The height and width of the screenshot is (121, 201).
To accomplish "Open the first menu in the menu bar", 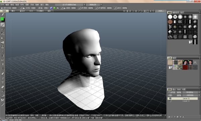I will [x=2, y=5].
